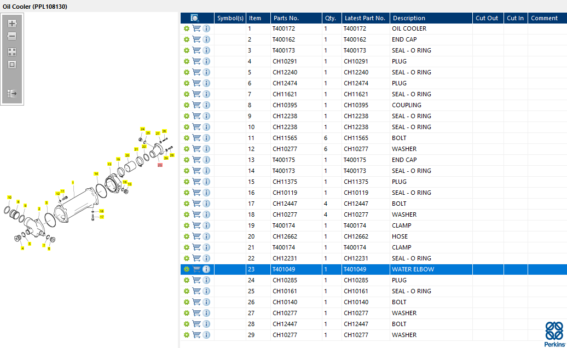Click latest part number CH10119

(356, 193)
